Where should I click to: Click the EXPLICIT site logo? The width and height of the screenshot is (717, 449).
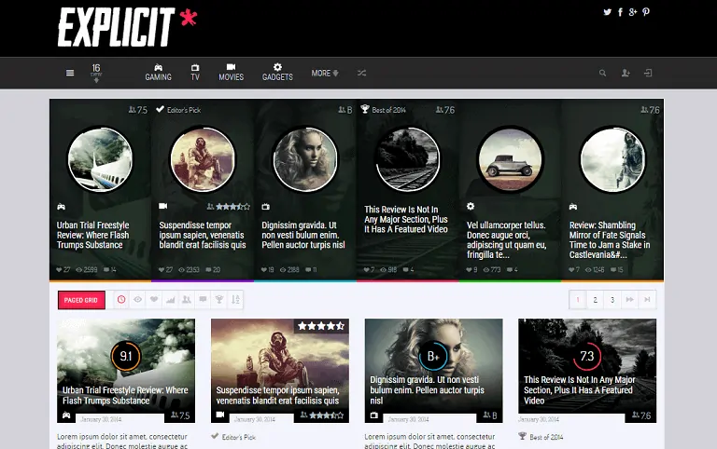tap(127, 27)
